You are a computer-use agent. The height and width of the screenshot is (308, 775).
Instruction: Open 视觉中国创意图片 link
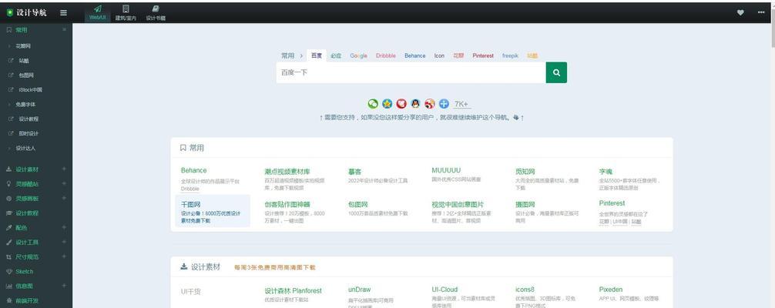click(x=458, y=204)
